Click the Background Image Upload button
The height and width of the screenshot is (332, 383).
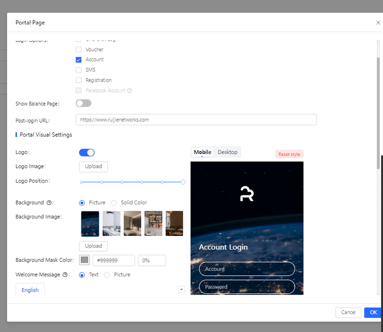click(93, 246)
